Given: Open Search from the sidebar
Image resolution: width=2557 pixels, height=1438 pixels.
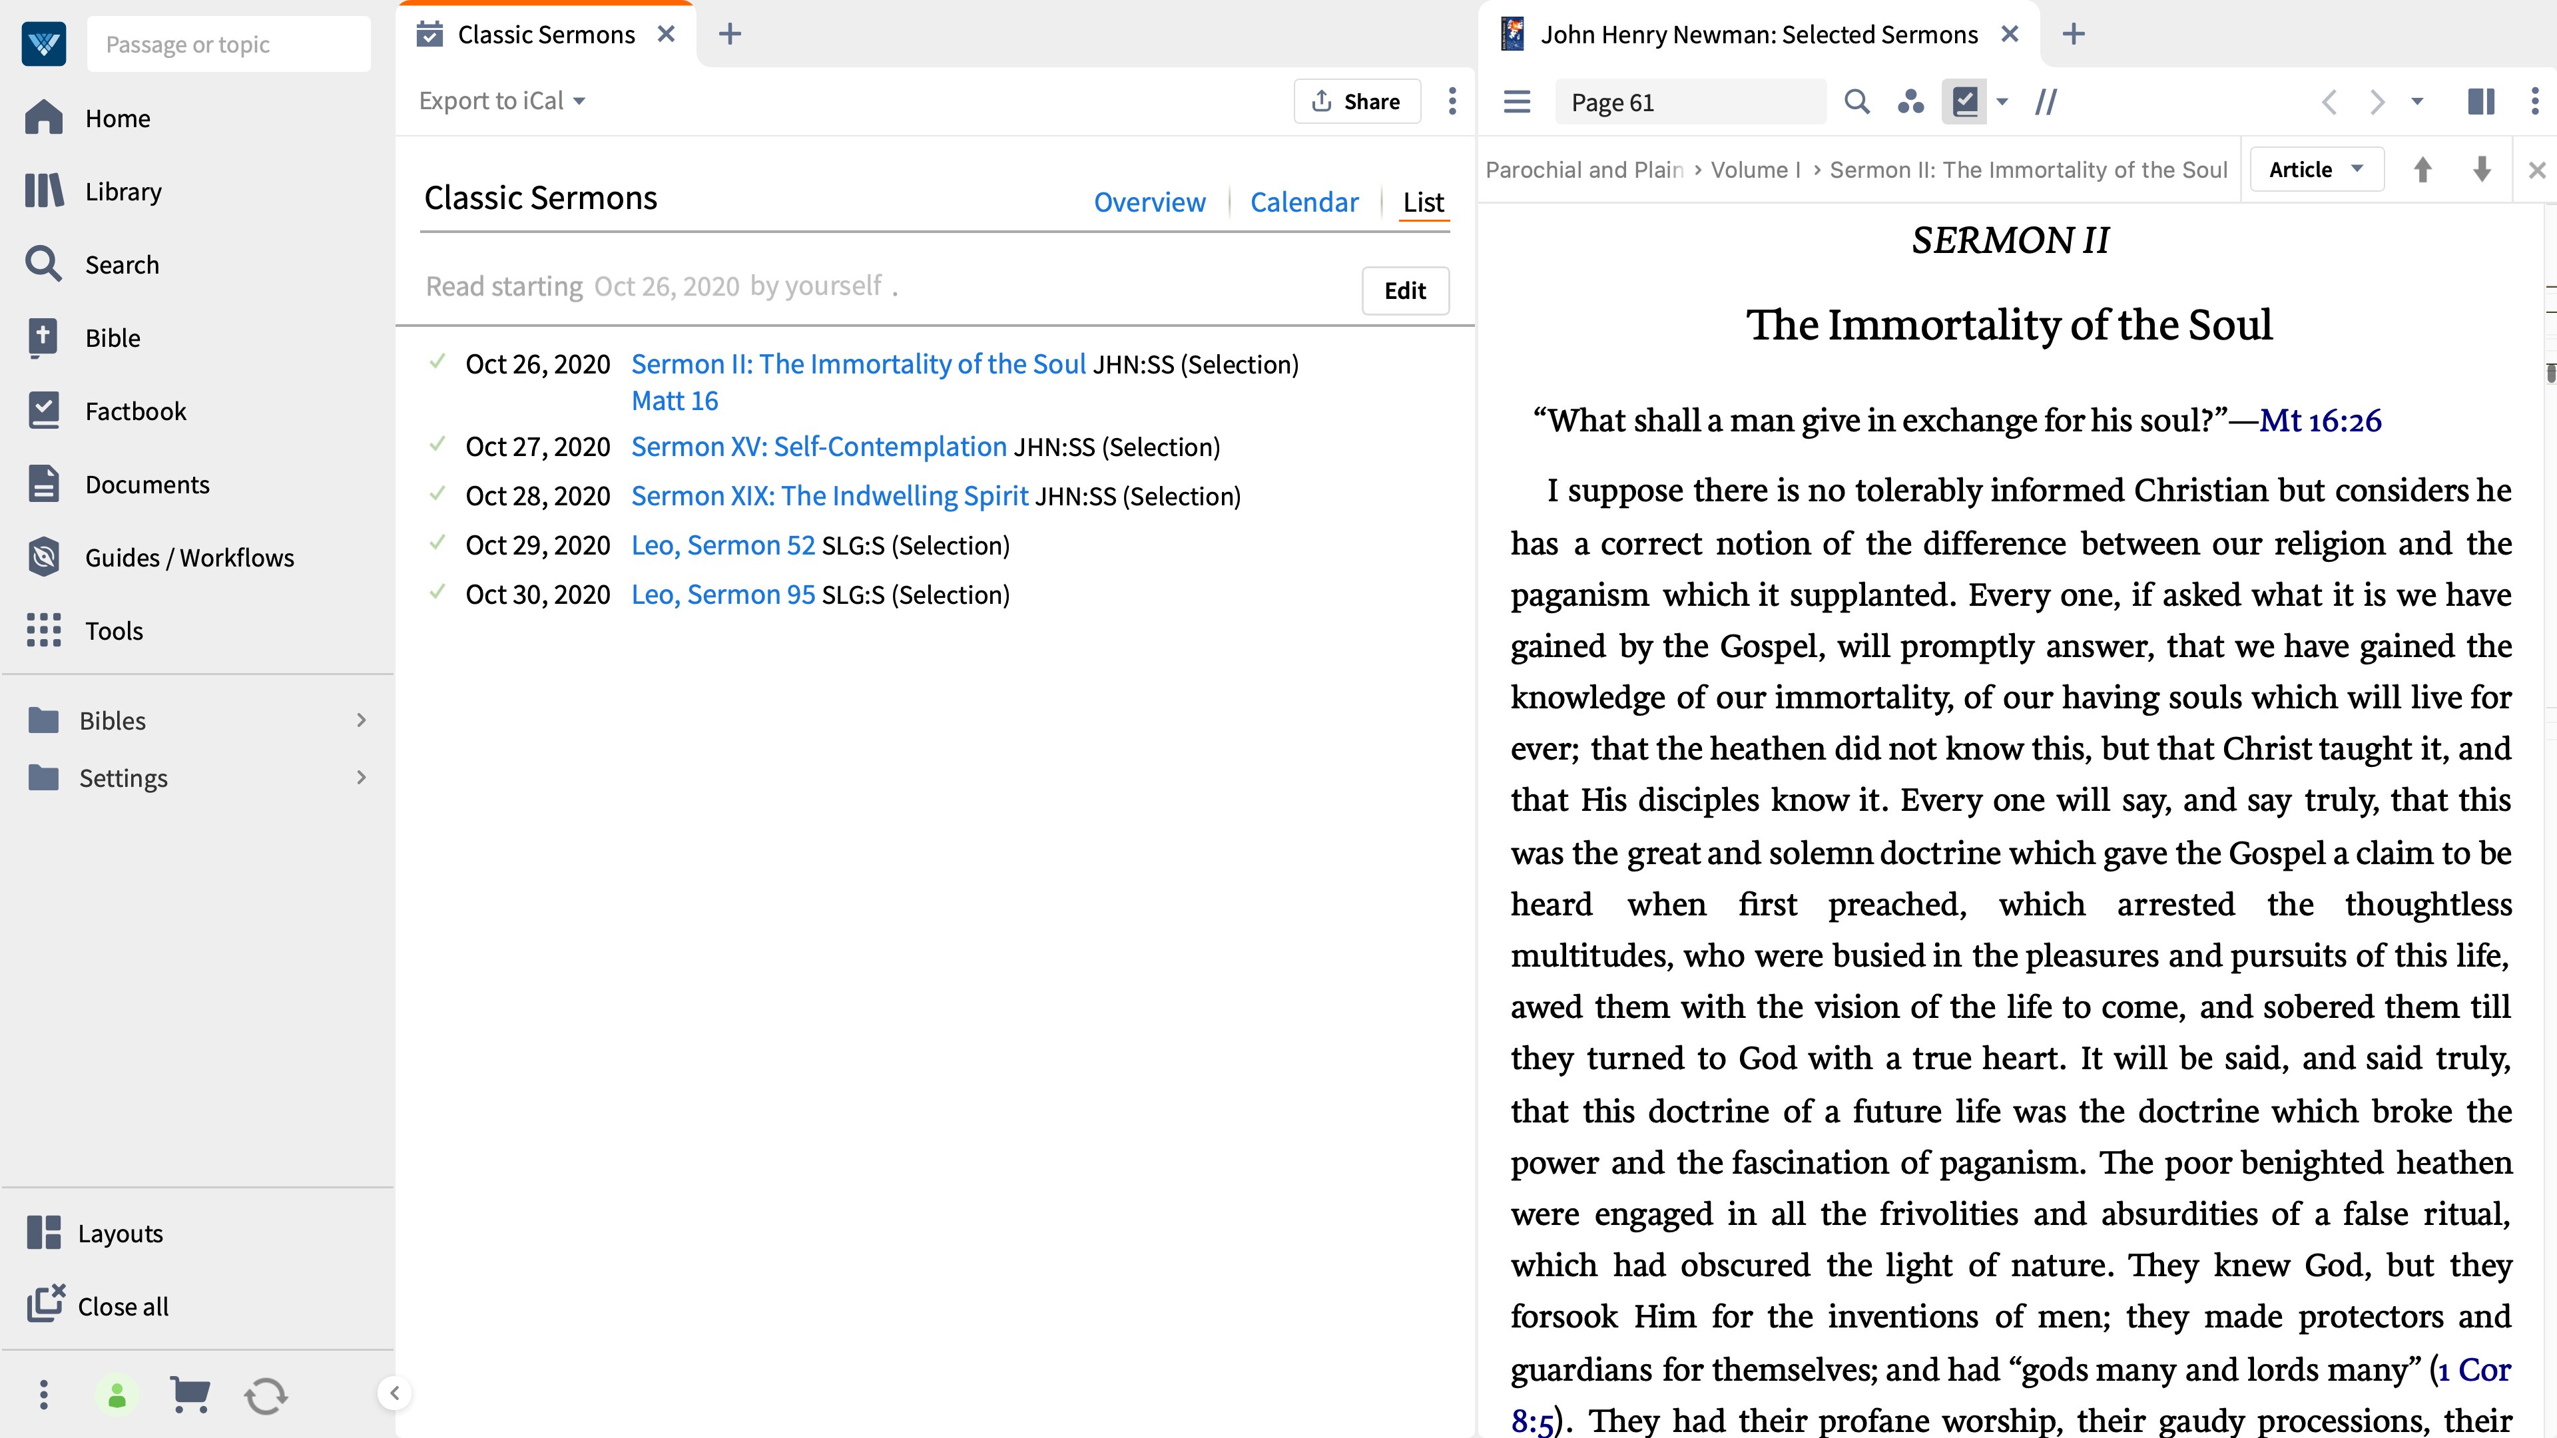Looking at the screenshot, I should (93, 264).
